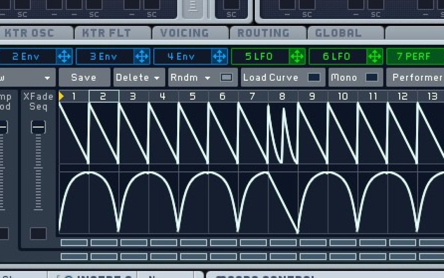Toggle bottom-row step box under step 2
444x278 pixels.
point(104,257)
